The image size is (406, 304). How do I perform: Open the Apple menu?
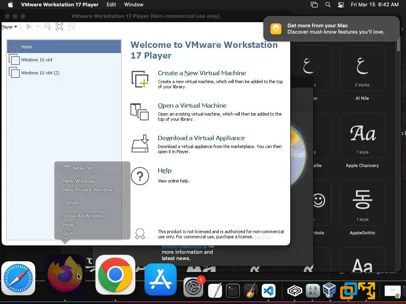point(10,4)
